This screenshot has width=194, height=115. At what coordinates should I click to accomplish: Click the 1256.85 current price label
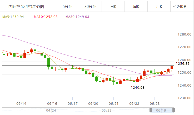coord(183,64)
